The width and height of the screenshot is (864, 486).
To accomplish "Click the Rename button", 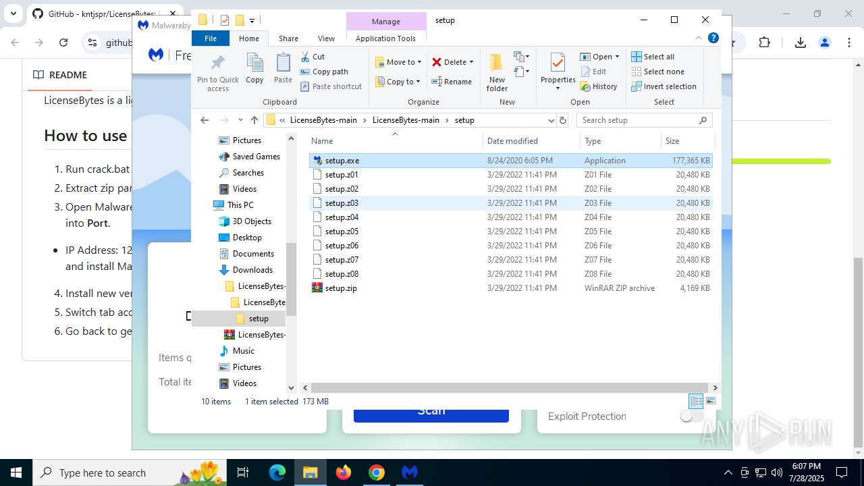I will click(x=452, y=82).
